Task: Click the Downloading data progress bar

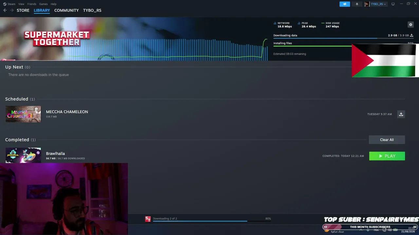Action: click(343, 39)
